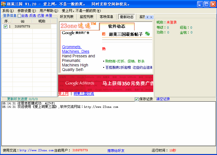Click the app icon in the title bar
This screenshot has height=155, width=217.
3,4
